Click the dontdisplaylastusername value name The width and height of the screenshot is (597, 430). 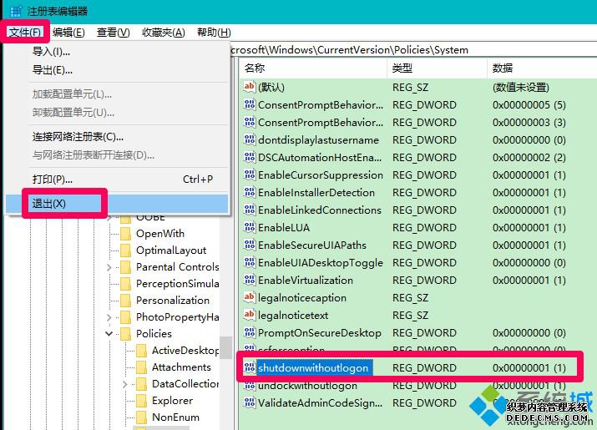click(318, 139)
